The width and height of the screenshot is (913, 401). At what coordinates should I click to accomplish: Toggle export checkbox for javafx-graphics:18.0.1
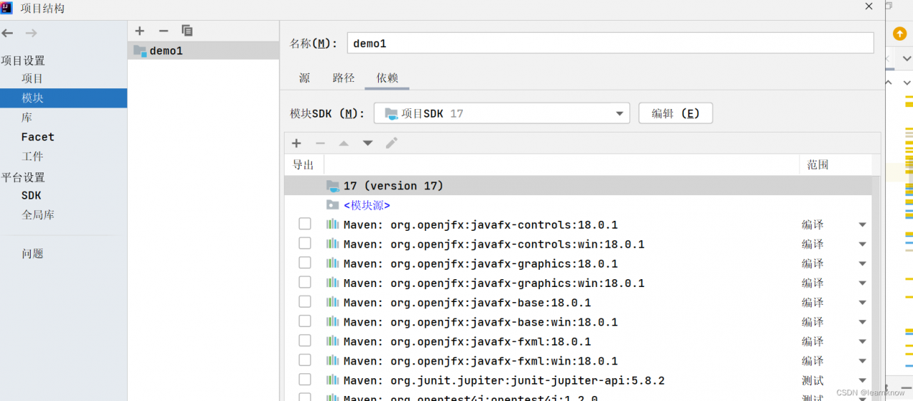[305, 263]
